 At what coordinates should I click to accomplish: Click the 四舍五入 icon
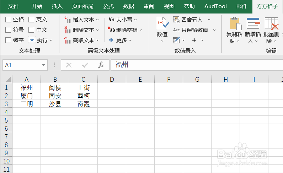pos(176,20)
